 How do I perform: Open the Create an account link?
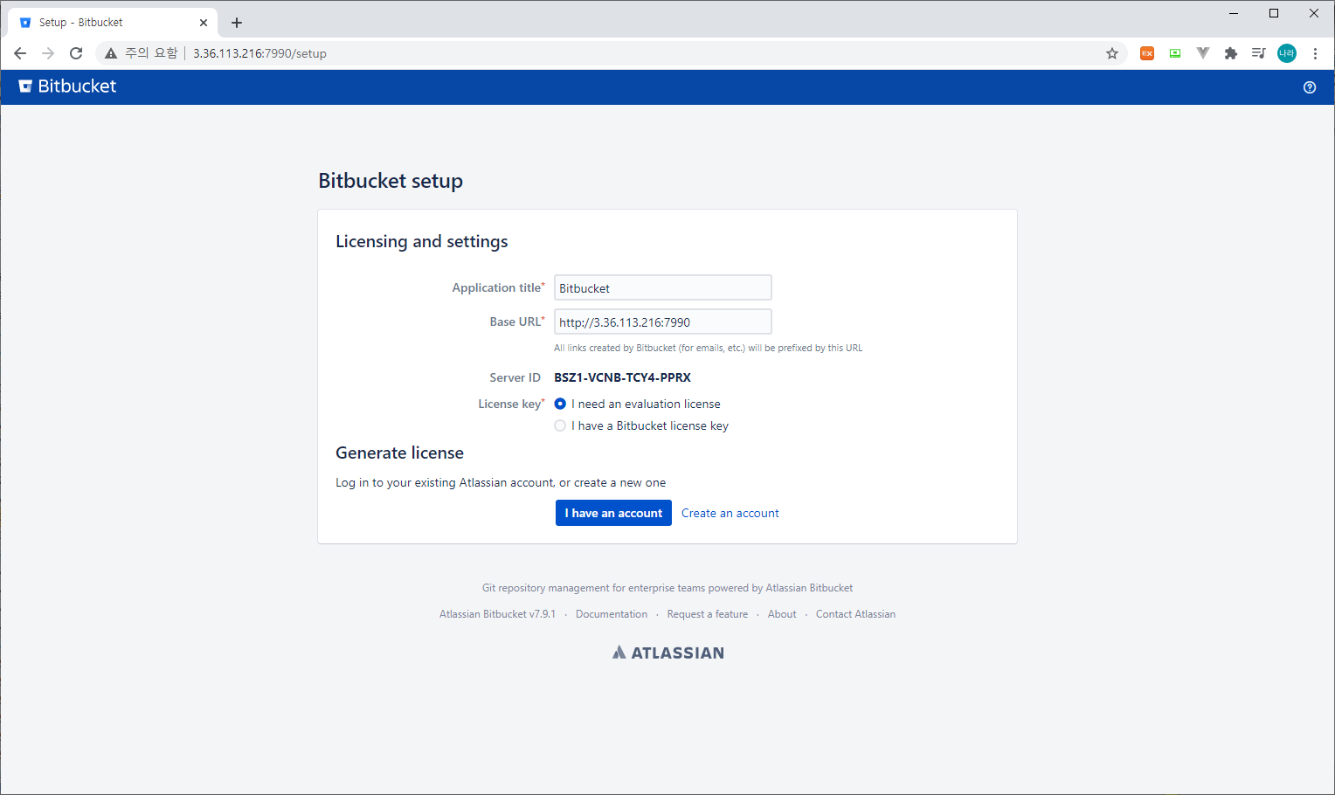pos(730,513)
